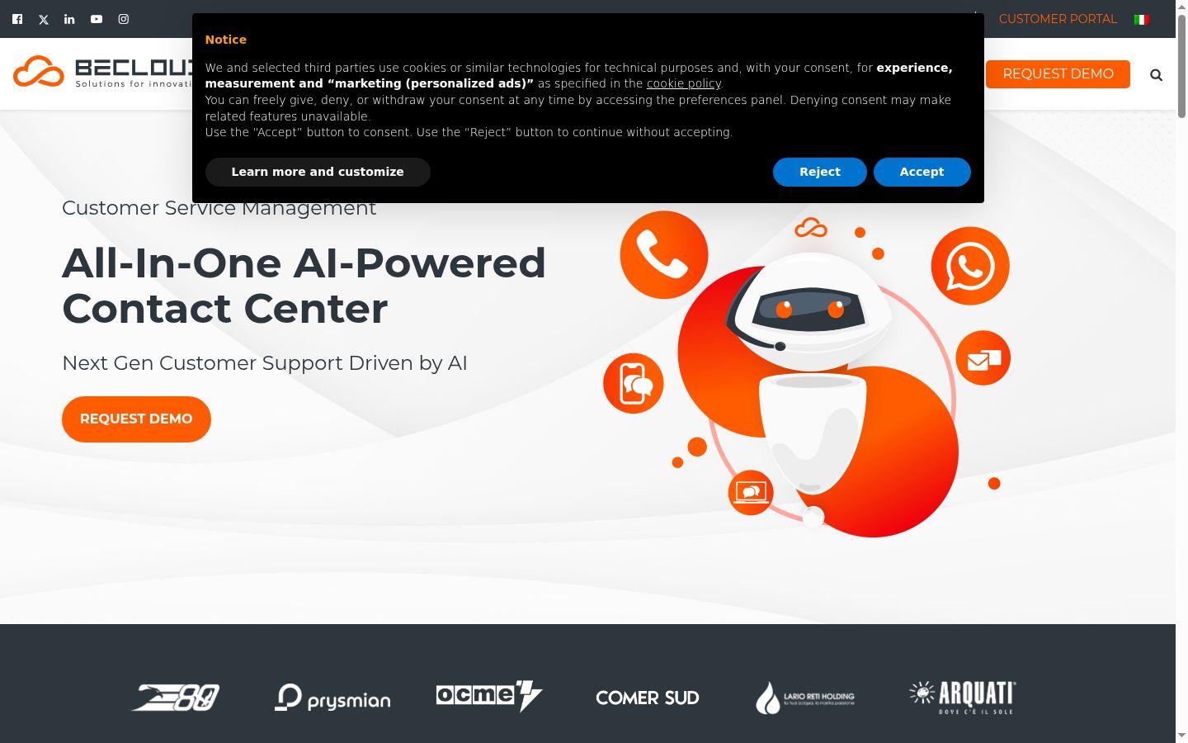Viewport: 1188px width, 743px height.
Task: Click the BeCloud logo
Action: (x=103, y=72)
